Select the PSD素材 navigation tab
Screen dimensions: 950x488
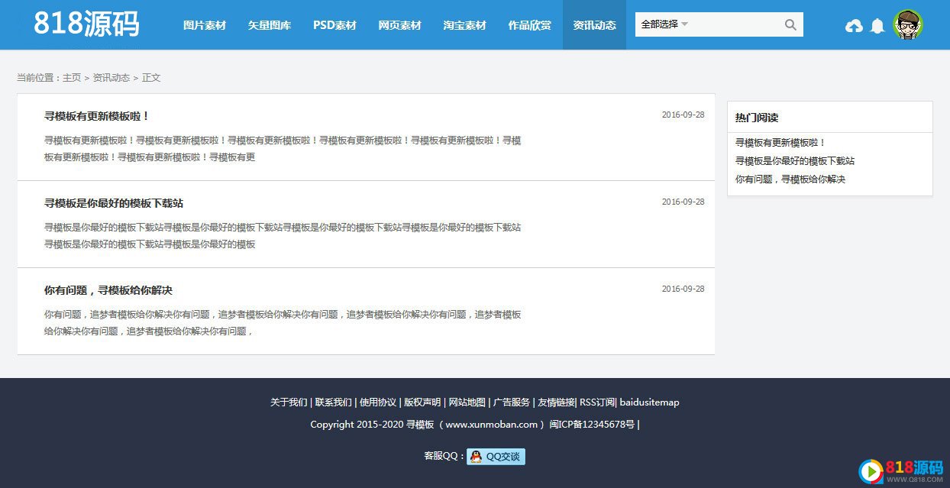pos(334,25)
